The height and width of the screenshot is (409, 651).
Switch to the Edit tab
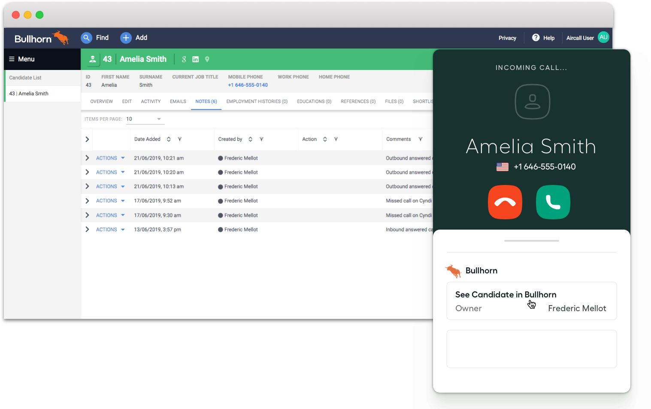tap(127, 101)
